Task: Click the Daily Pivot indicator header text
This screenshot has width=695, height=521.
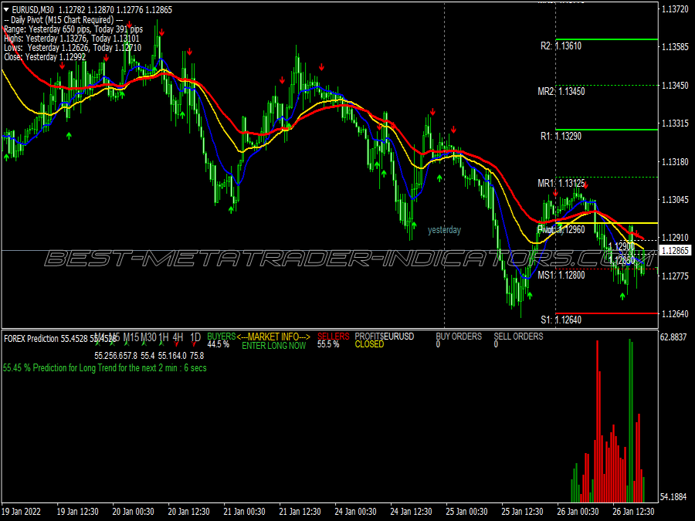Action: [63, 19]
